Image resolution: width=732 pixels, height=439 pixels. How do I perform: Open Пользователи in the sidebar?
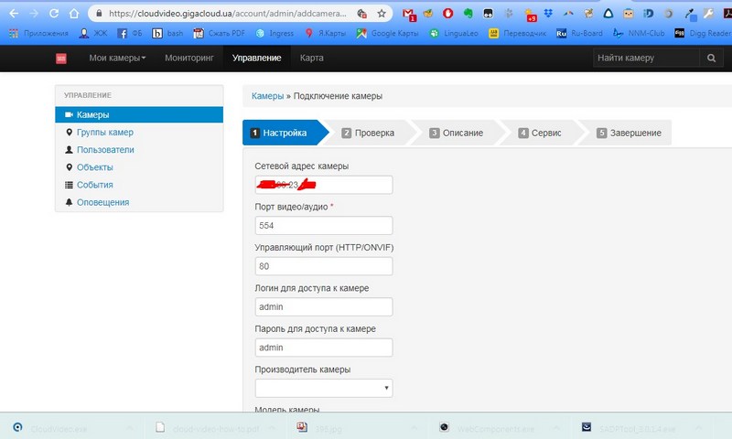(x=105, y=150)
